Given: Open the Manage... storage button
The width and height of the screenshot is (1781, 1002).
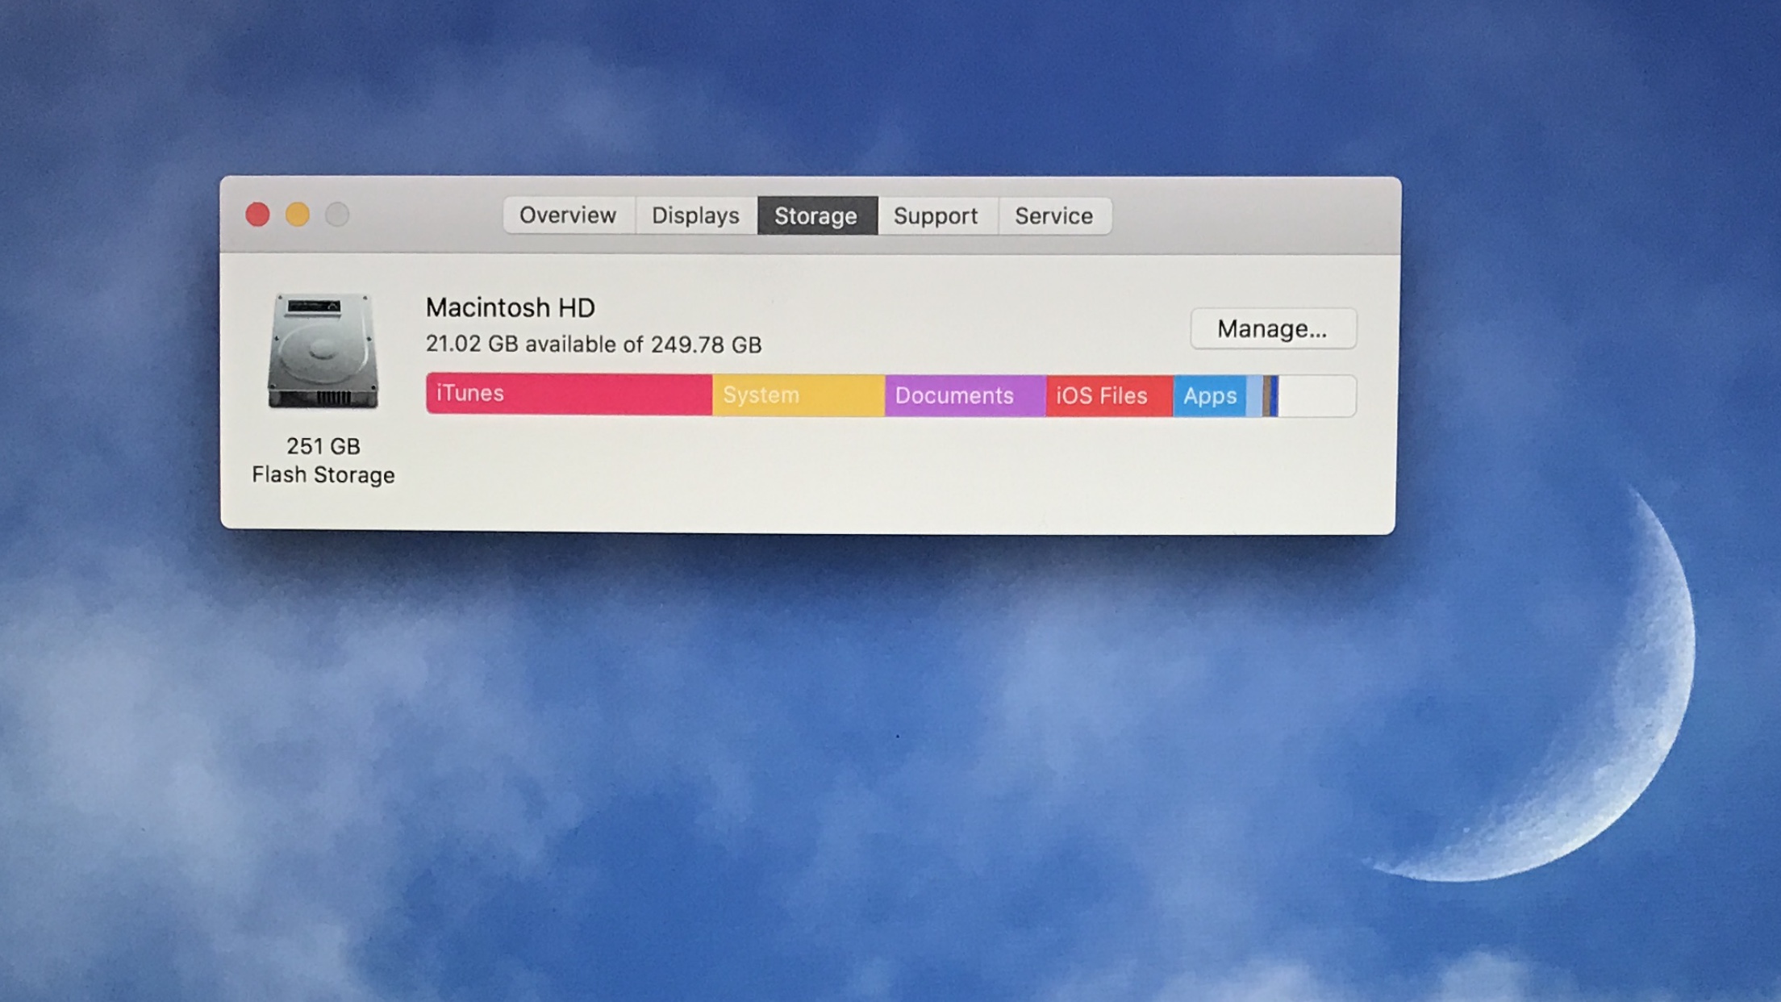Looking at the screenshot, I should point(1273,328).
